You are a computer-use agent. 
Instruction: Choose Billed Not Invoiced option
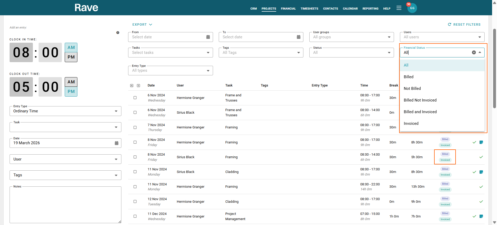[x=420, y=100]
